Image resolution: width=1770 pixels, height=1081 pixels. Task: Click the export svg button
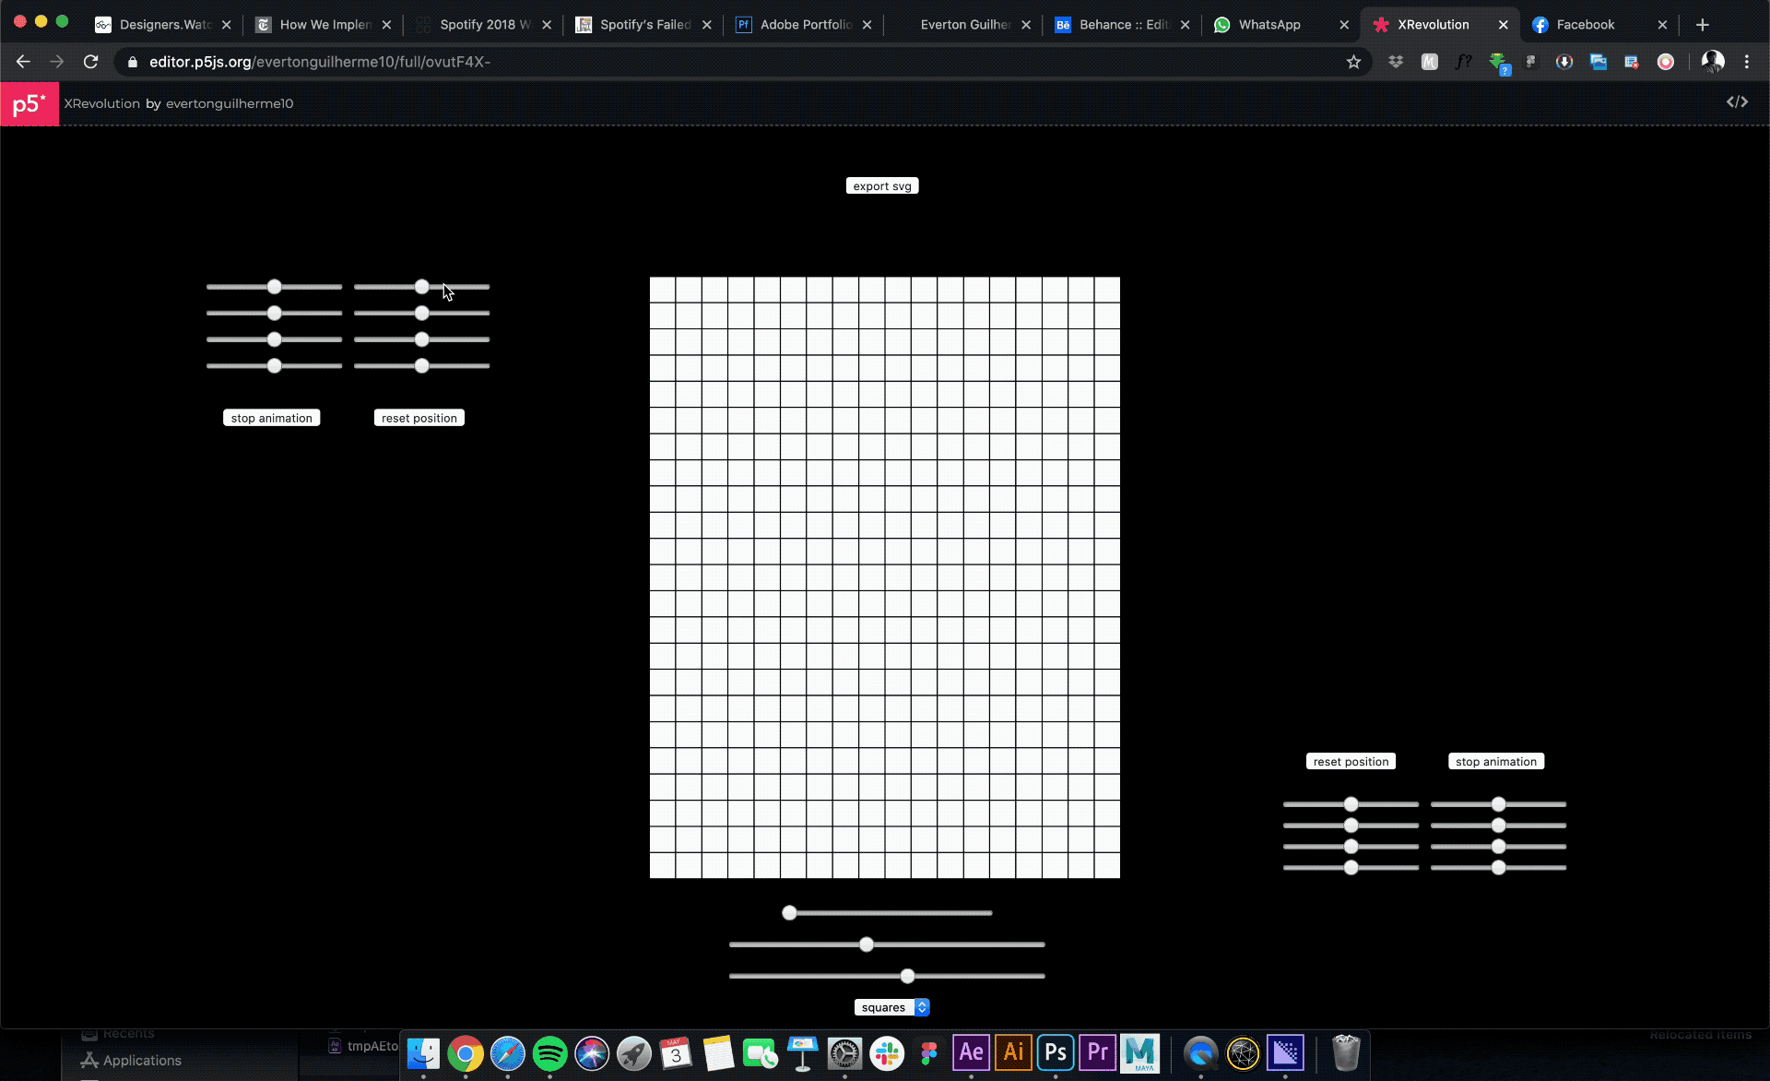882,186
